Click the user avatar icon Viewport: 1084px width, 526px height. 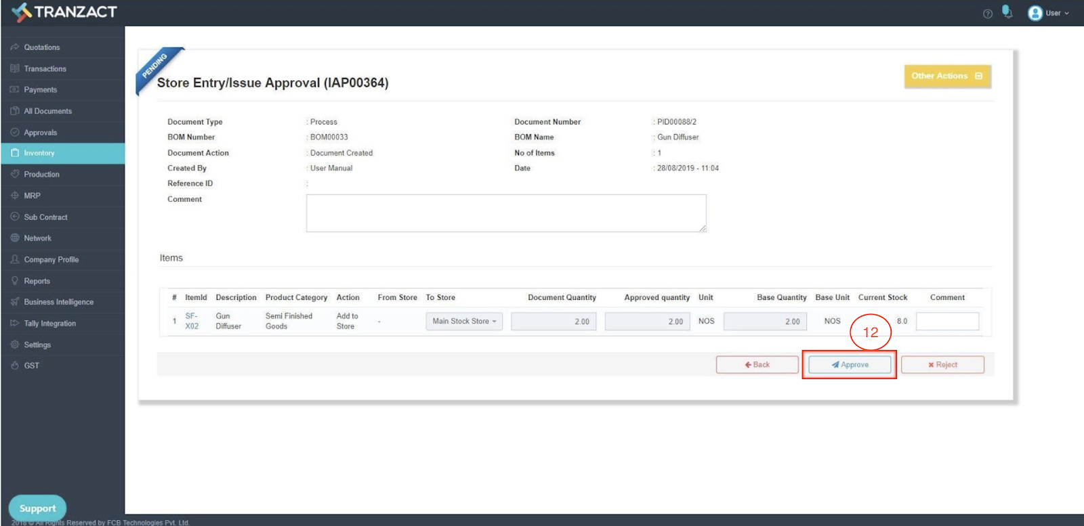coord(1035,13)
